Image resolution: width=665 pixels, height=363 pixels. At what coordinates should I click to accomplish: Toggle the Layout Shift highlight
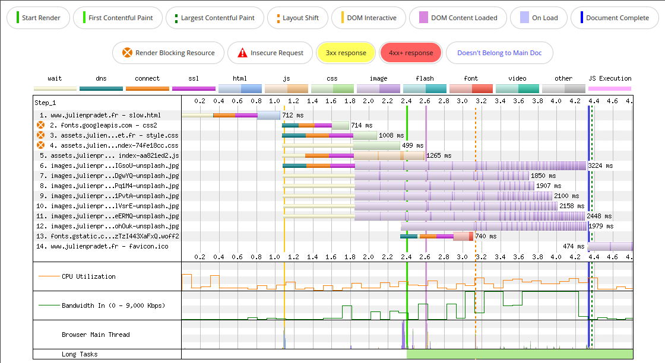click(297, 18)
